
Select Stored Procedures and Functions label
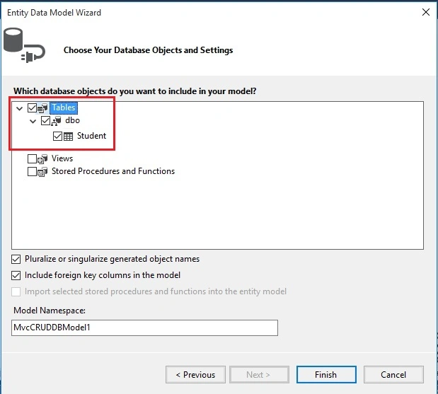[113, 171]
